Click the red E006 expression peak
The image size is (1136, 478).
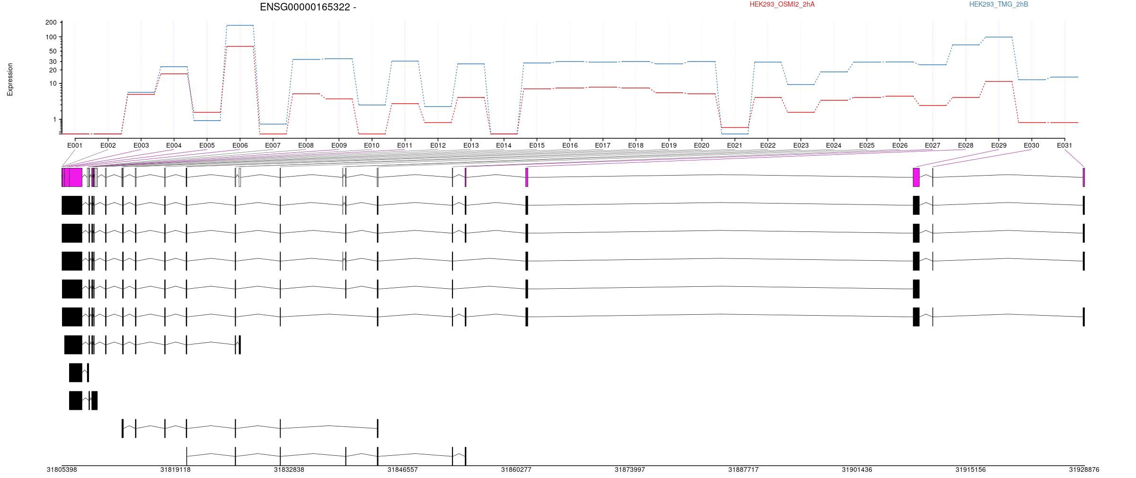(240, 46)
